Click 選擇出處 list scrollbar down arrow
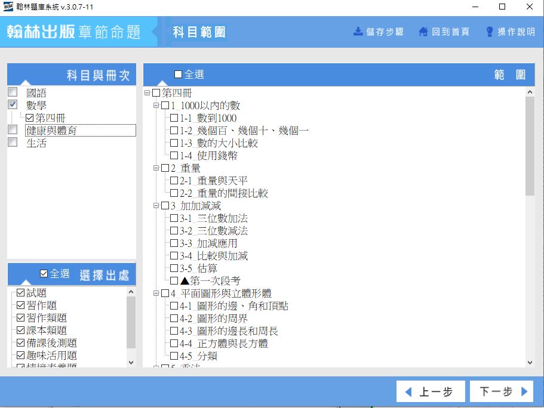The width and height of the screenshot is (544, 408). click(x=131, y=363)
